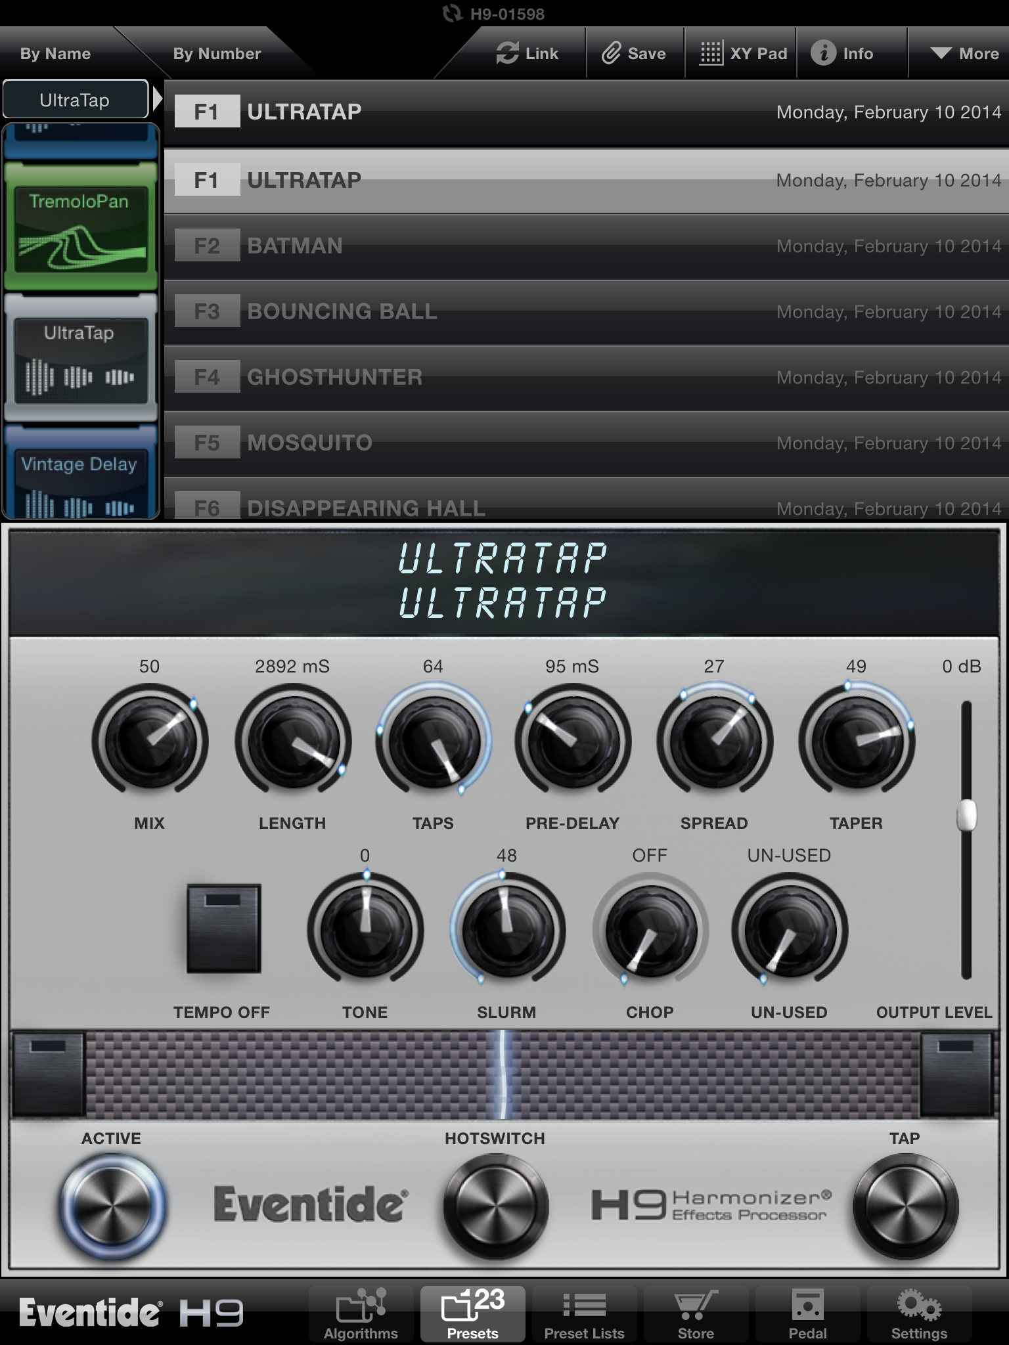Click the TONE knob
This screenshot has width=1009, height=1345.
pyautogui.click(x=365, y=930)
